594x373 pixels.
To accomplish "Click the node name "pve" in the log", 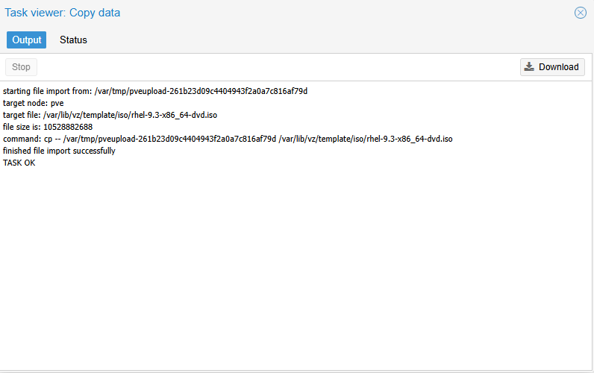I will coord(57,103).
